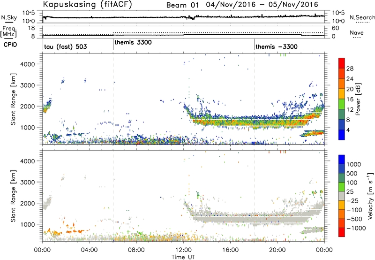
Task: Click the 'Time UT' axis label
Action: tap(183, 257)
